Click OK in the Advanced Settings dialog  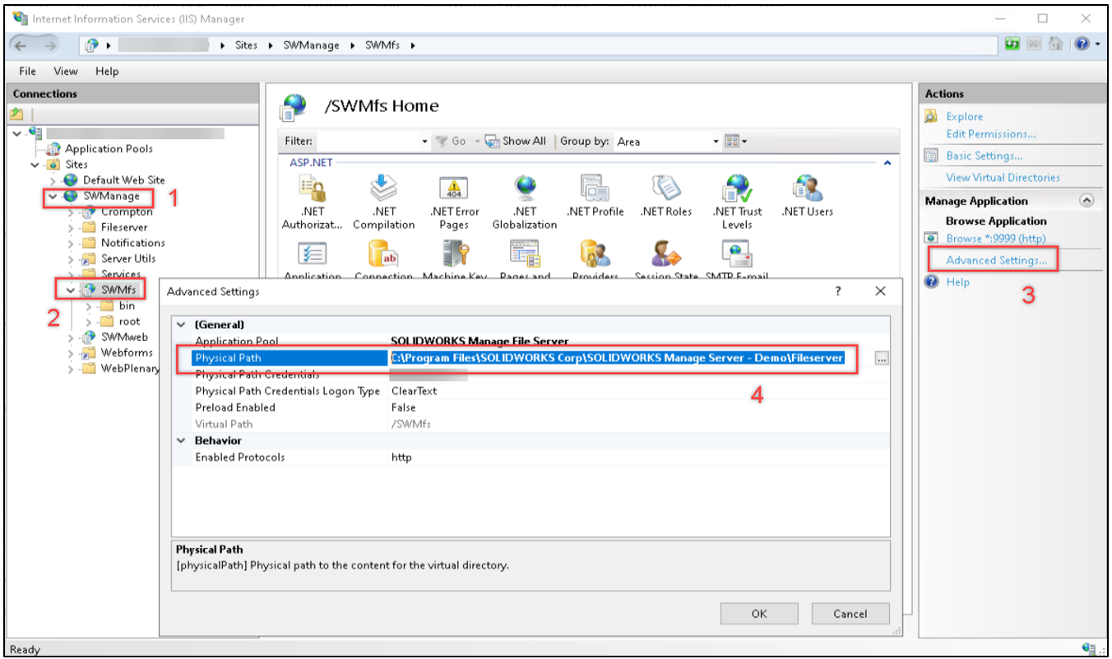pos(758,613)
